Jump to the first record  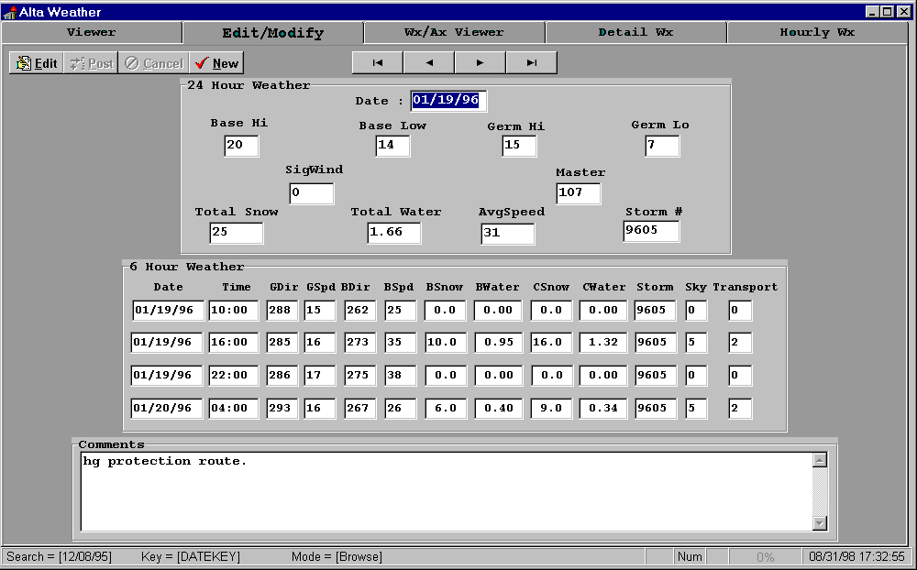point(378,62)
